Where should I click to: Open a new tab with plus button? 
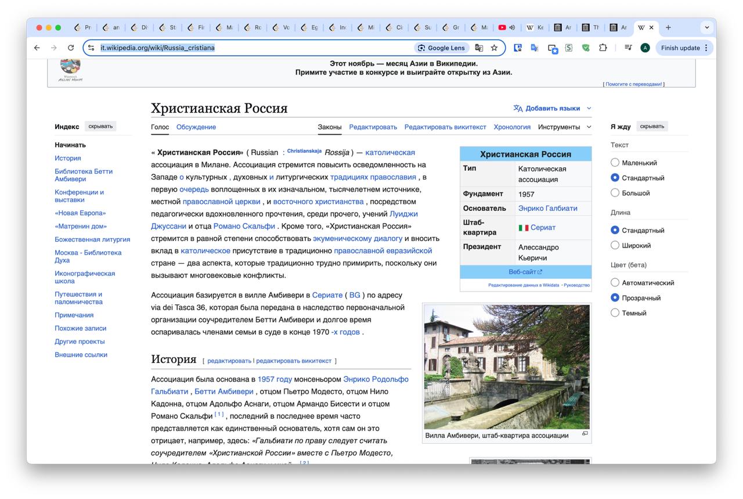(x=668, y=27)
